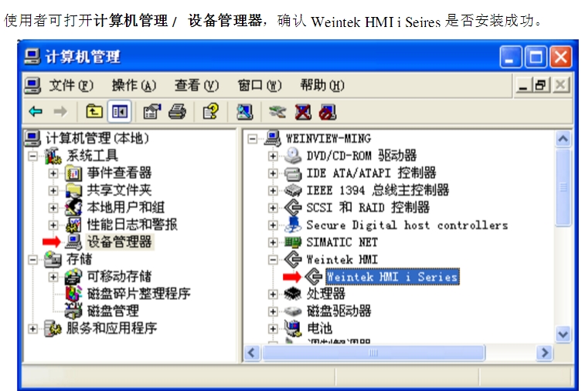Click the system menu icon beside 文件
Viewport: 582px width, 391px height.
(x=32, y=86)
